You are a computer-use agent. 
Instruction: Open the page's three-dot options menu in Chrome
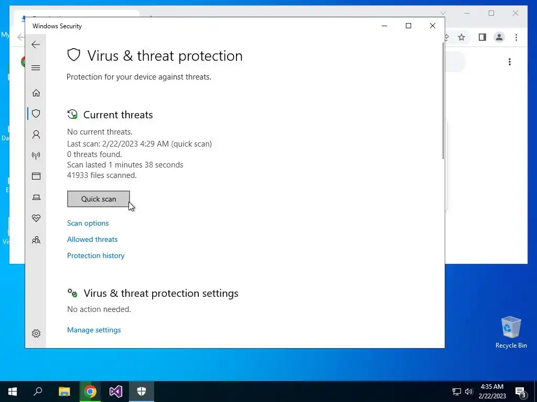pyautogui.click(x=510, y=62)
